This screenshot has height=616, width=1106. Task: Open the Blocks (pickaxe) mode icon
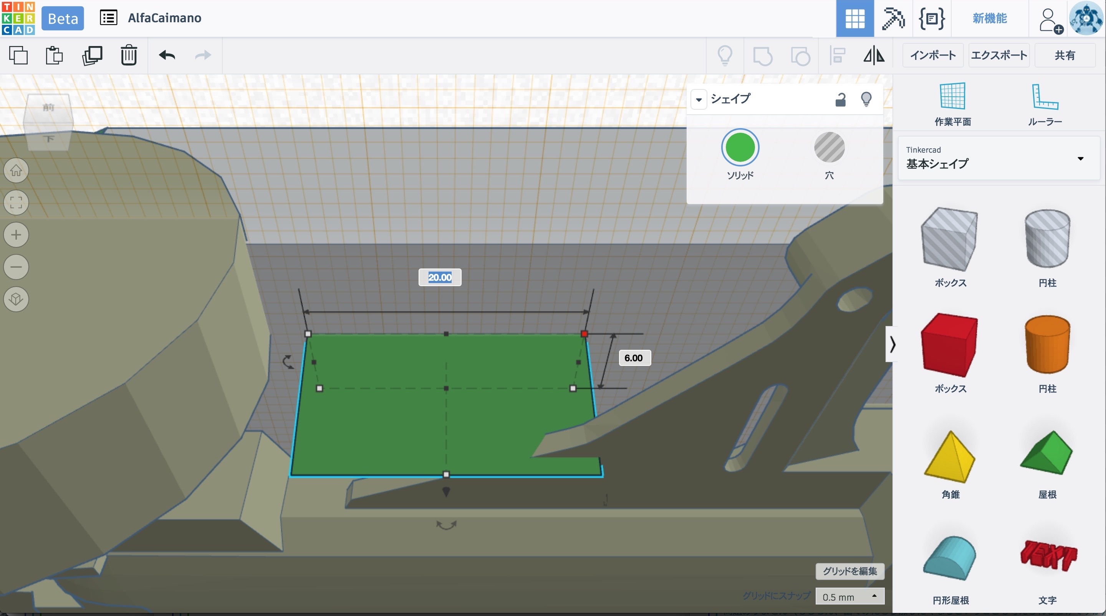coord(892,18)
